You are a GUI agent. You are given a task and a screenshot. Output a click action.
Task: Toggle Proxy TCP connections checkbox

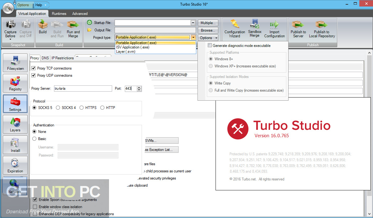pos(34,68)
